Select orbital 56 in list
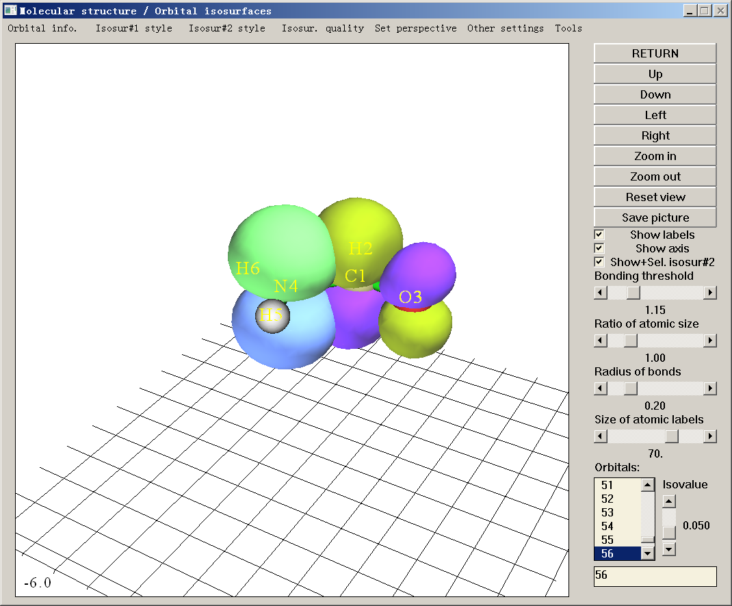 pyautogui.click(x=618, y=553)
